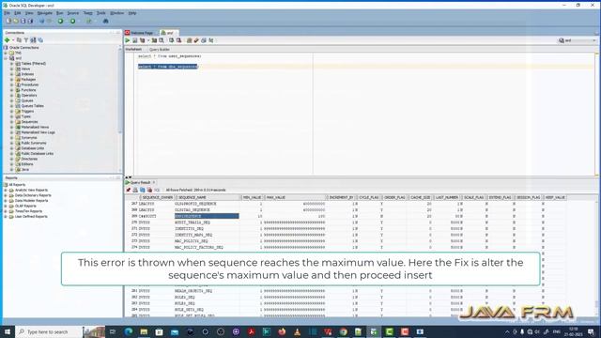Click the SEQUENCE_NAME column header
This screenshot has height=338, width=601.
[x=208, y=197]
